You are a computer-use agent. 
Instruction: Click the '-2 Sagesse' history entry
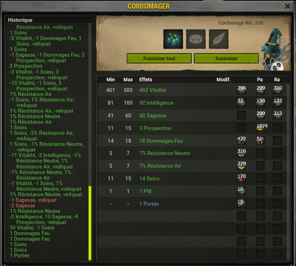(22, 205)
